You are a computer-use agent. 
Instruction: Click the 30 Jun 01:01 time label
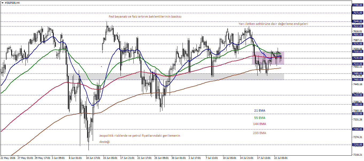179,158
